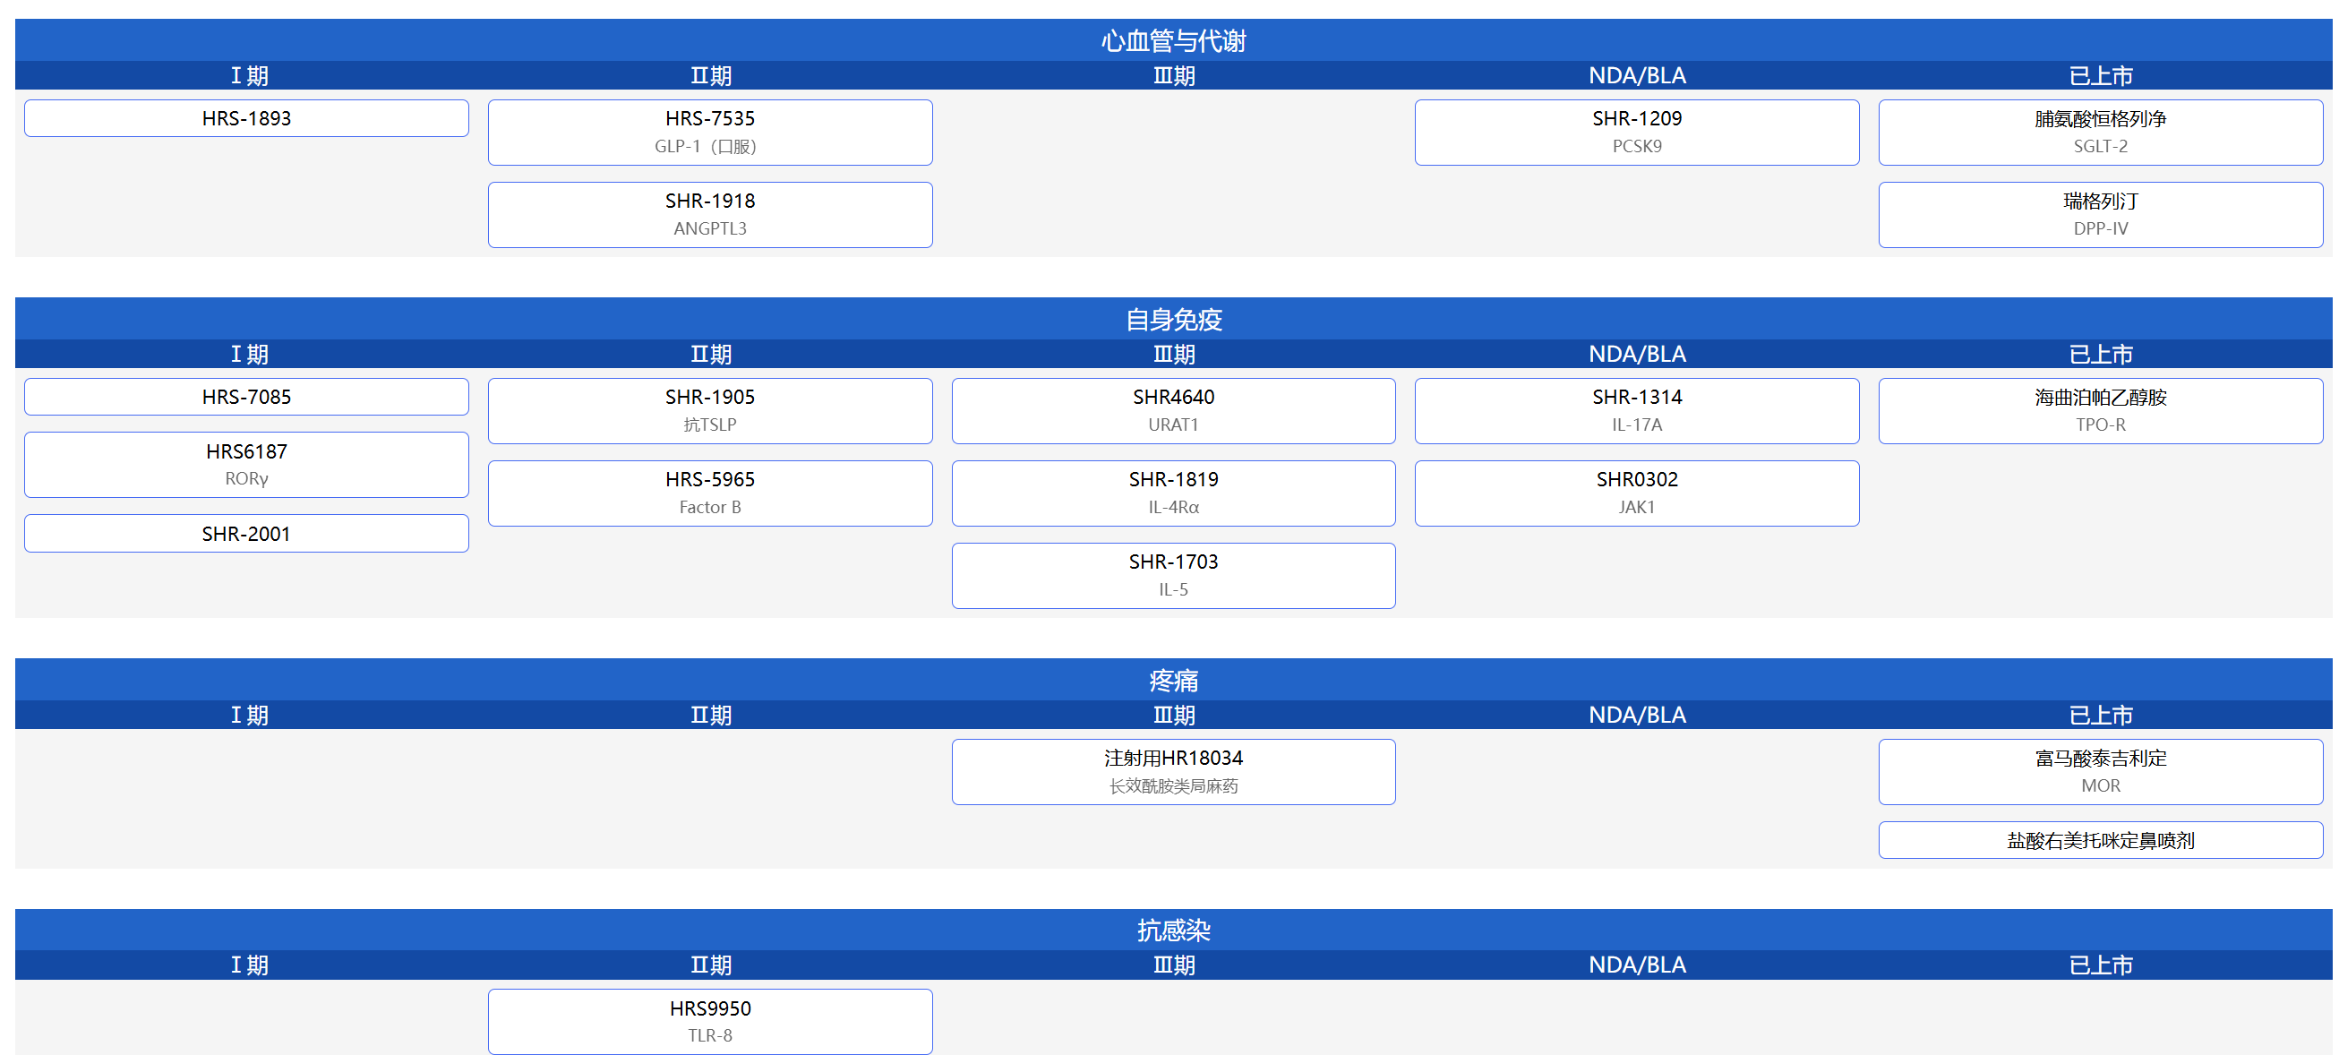Select the HRS6187 RORγ card
This screenshot has width=2339, height=1055.
(246, 465)
